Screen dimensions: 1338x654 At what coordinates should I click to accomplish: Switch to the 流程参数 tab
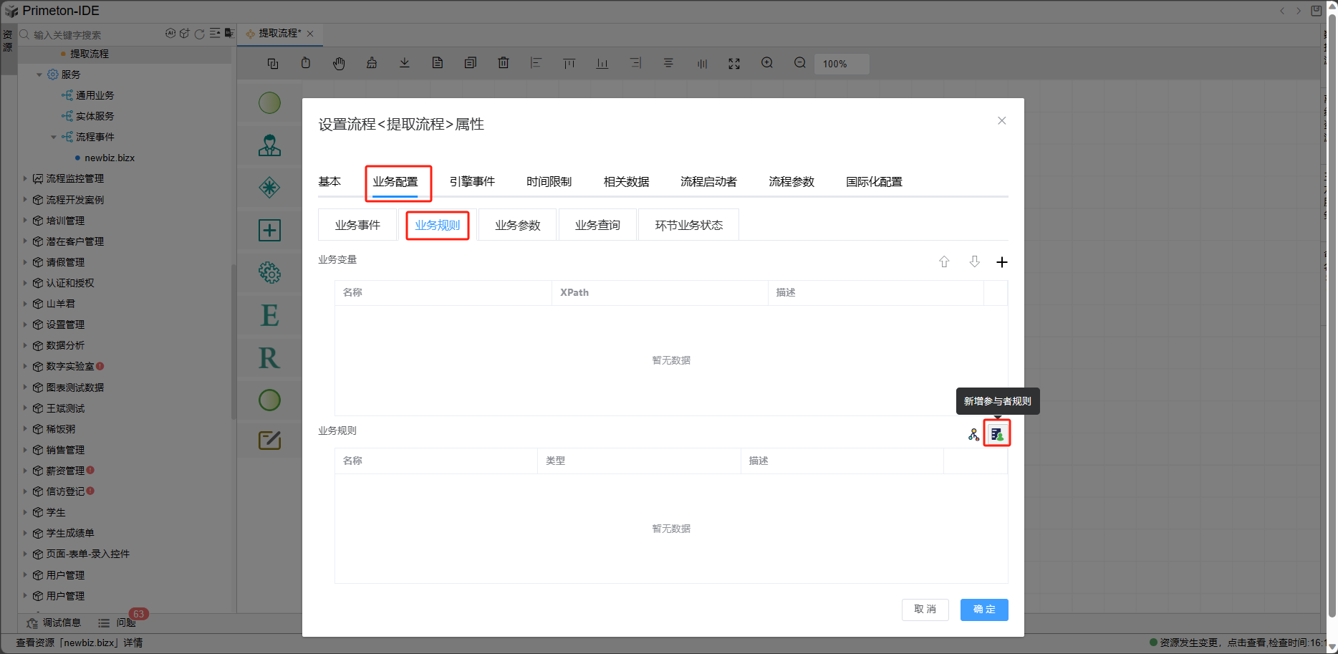point(791,182)
